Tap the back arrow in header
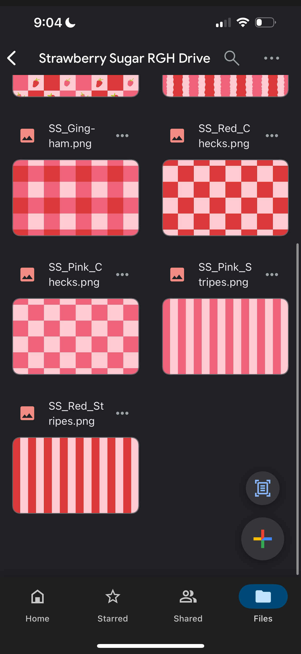This screenshot has height=654, width=301. [12, 58]
